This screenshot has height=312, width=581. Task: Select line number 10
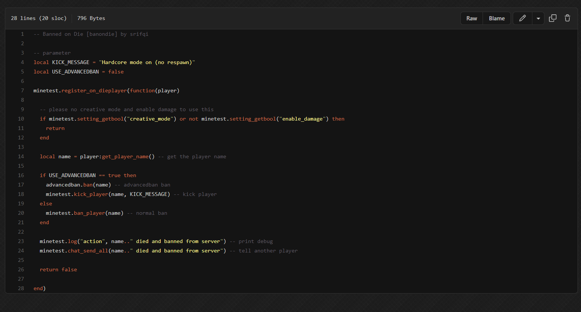(x=21, y=119)
